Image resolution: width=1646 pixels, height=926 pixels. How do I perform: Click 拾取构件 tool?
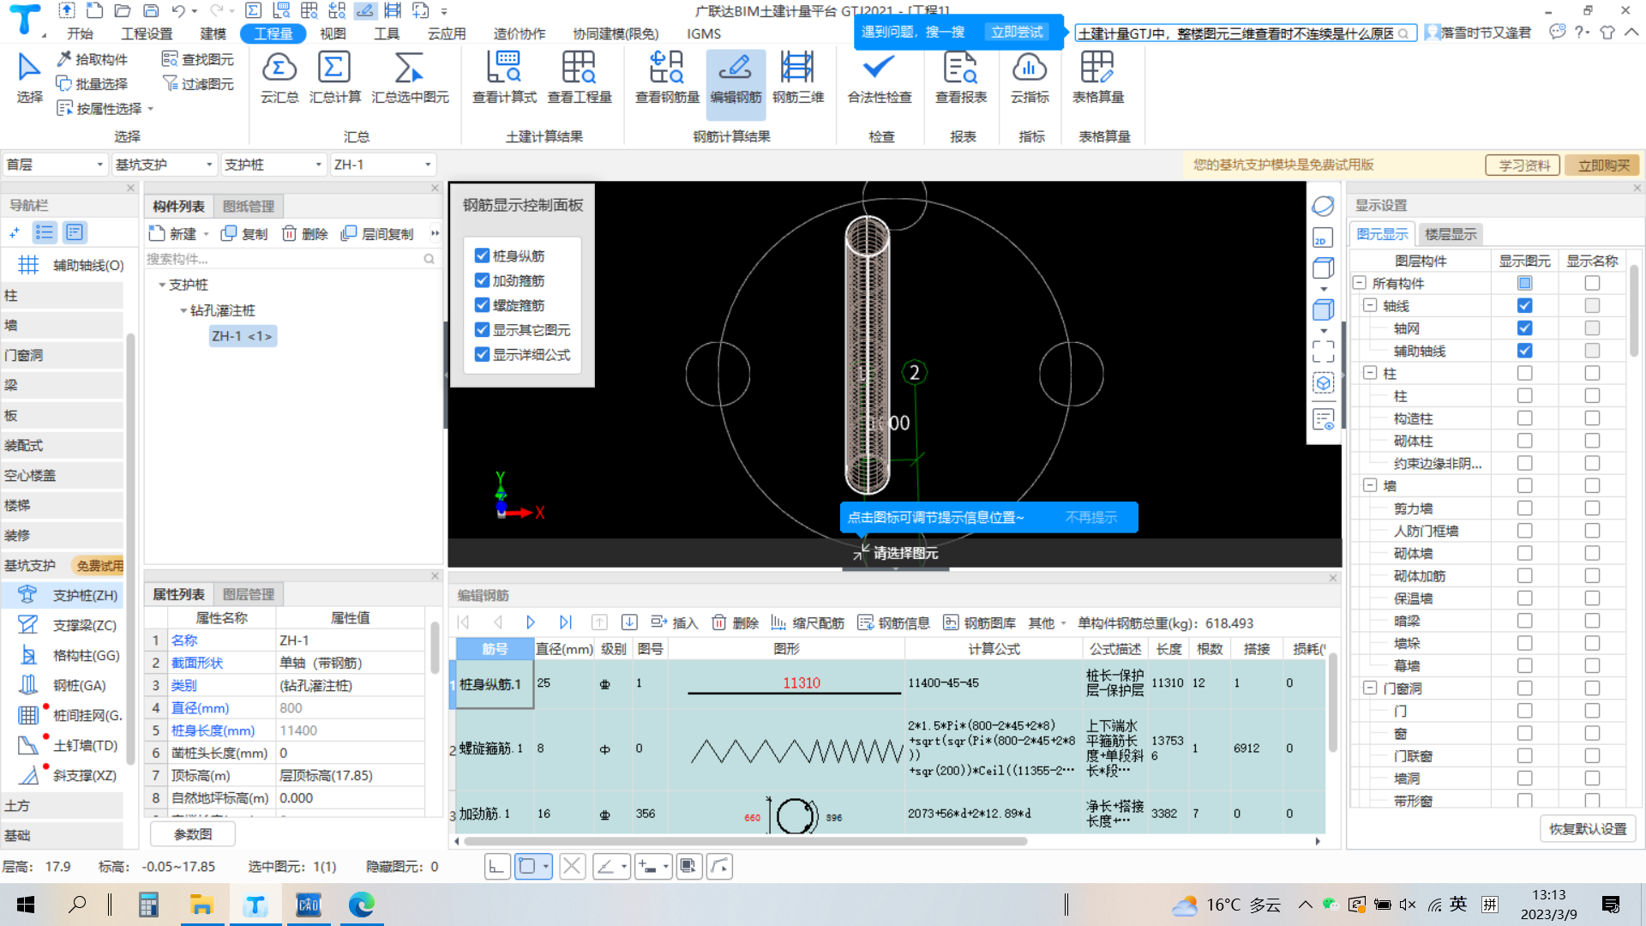pos(92,59)
